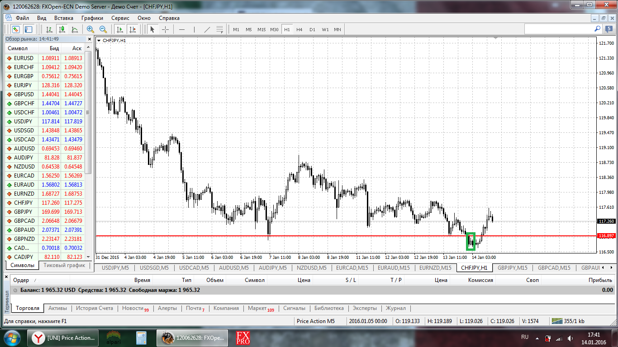The image size is (618, 347).
Task: Open Alpari taskbar icon
Action: coord(114,338)
